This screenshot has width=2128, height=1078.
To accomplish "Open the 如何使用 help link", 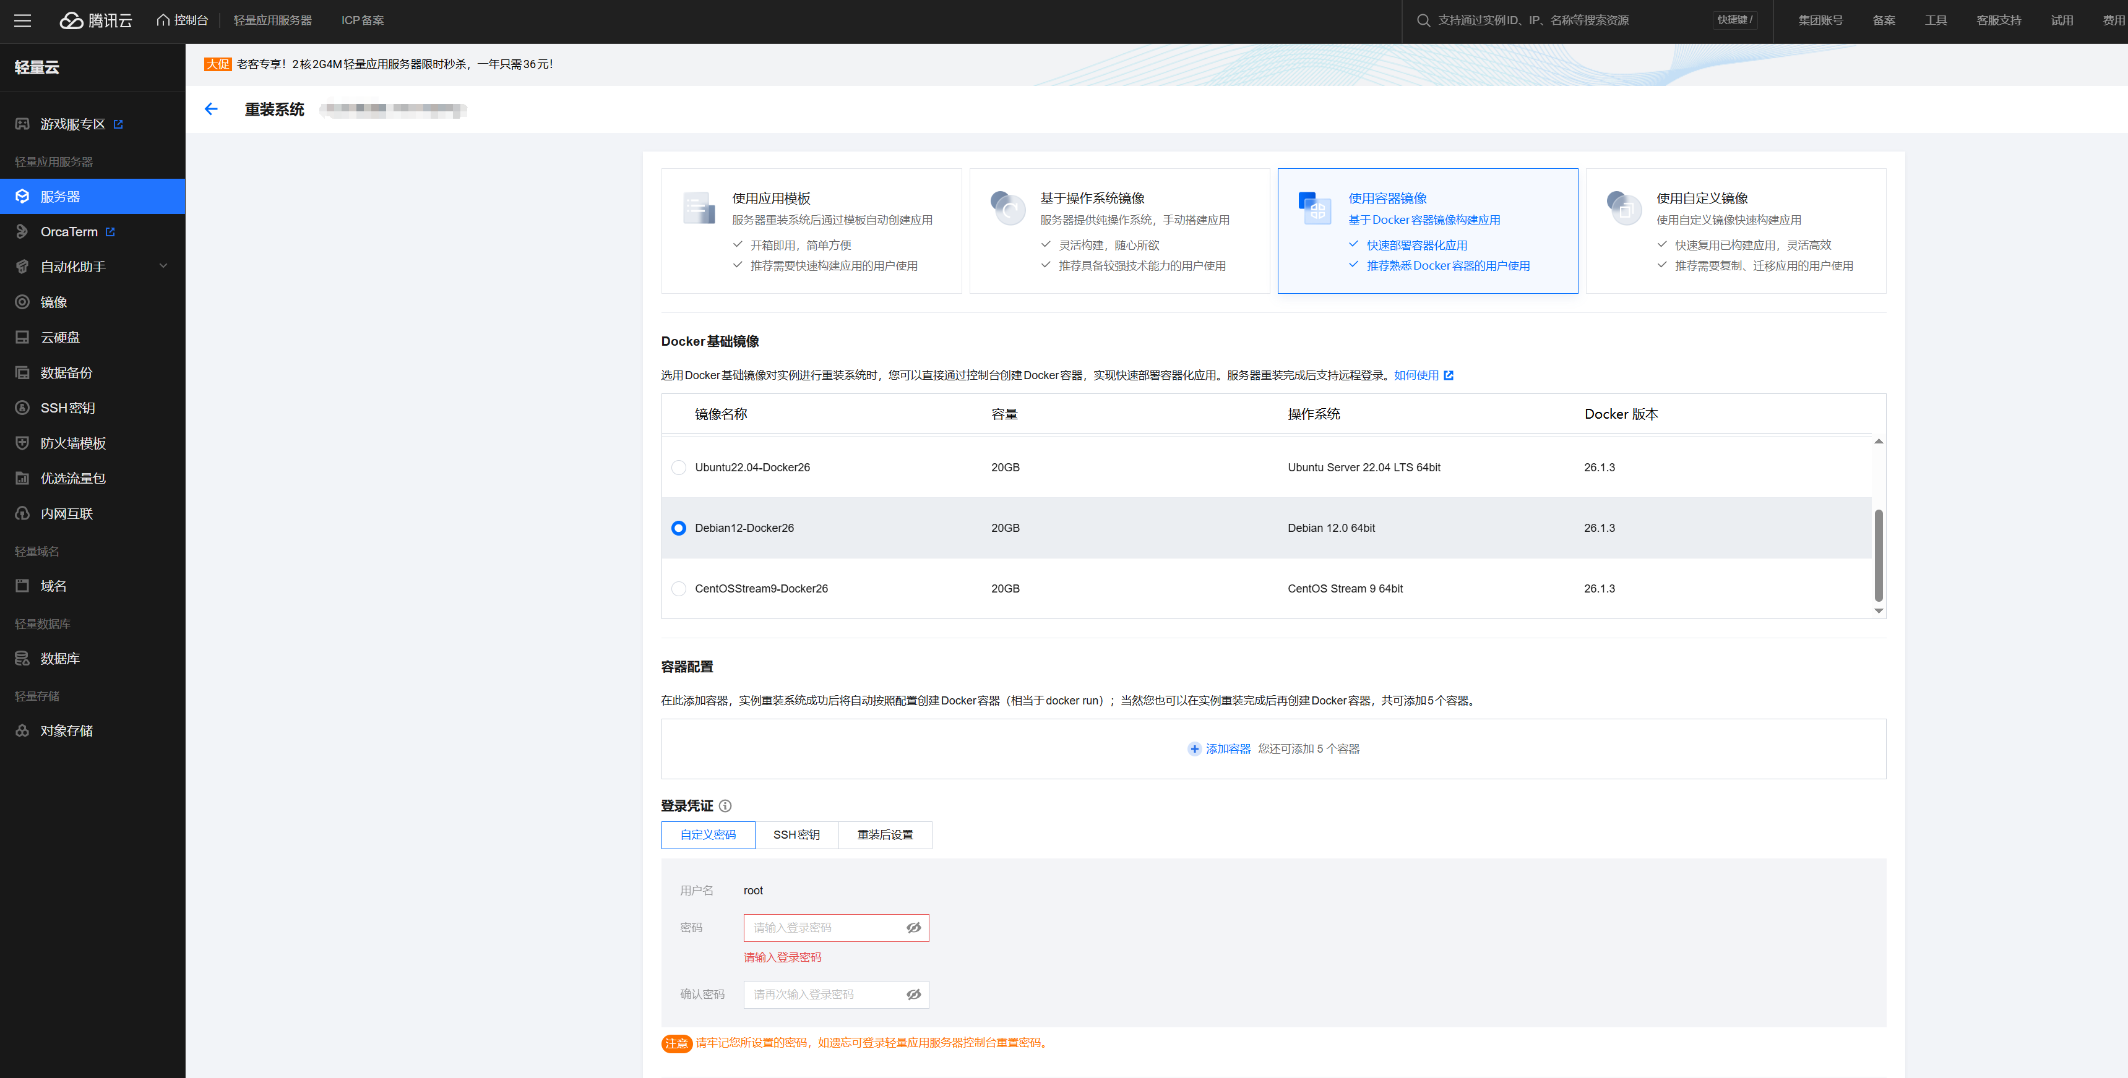I will 1415,375.
